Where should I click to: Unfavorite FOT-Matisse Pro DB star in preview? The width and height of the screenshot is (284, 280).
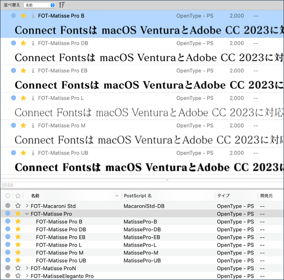[23, 43]
